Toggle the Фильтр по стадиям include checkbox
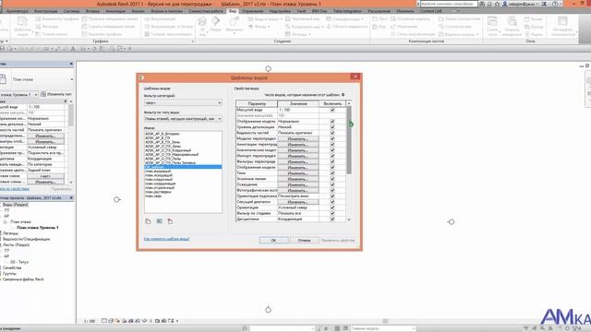This screenshot has width=591, height=332. 332,213
